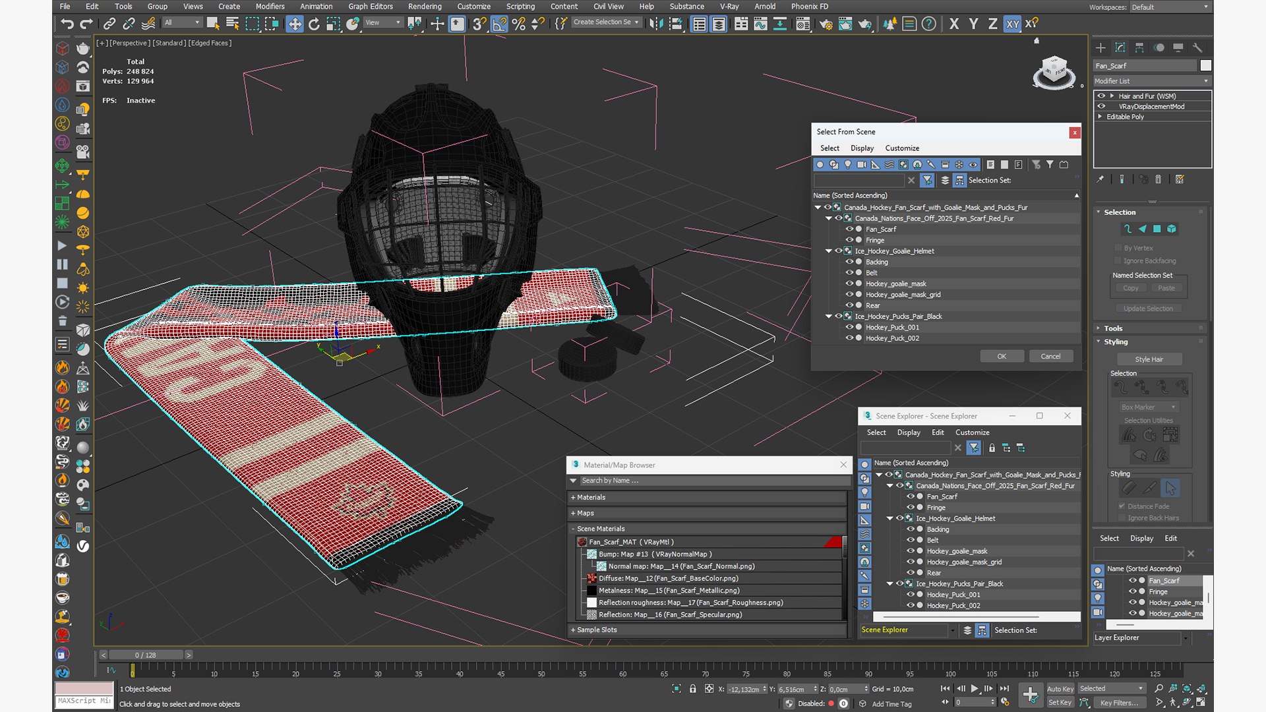Screen dimensions: 1266x712
Task: Open Customize menu in Select From Scene
Action: (901, 148)
